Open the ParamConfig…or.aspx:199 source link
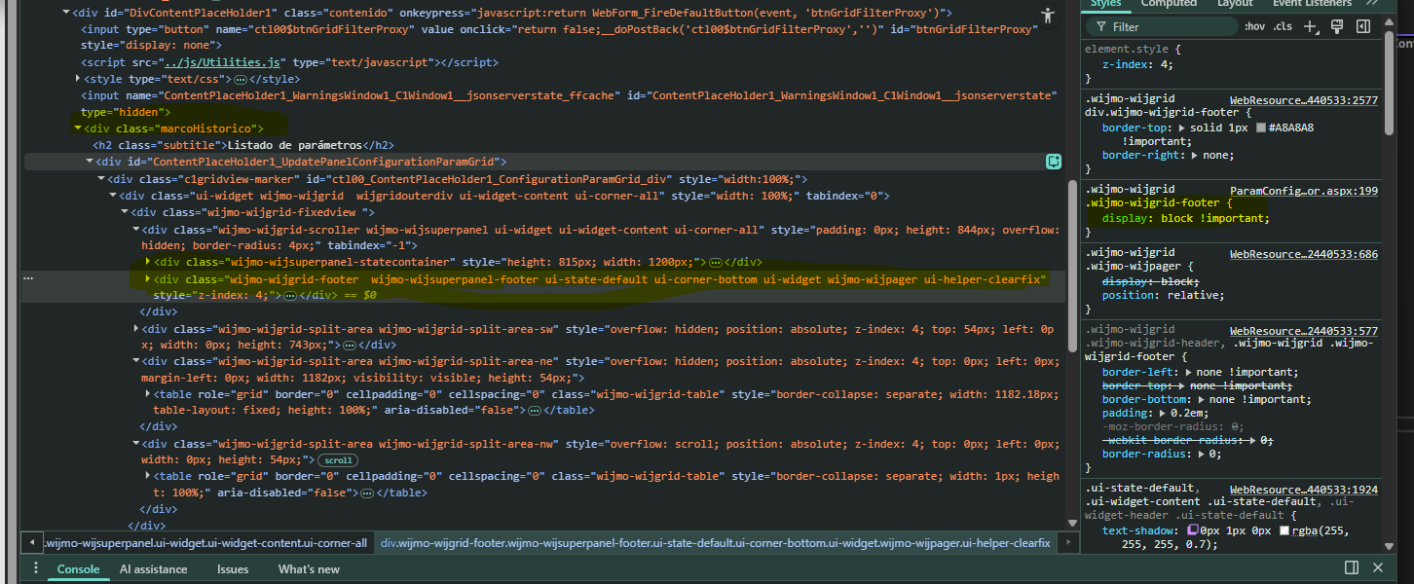Screen dimensions: 1414x584 (1303, 191)
